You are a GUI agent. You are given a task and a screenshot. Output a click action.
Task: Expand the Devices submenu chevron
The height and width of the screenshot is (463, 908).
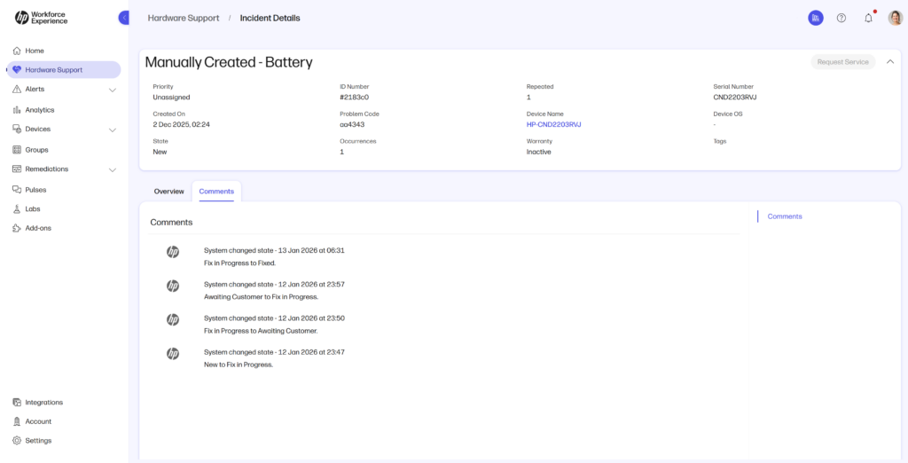pyautogui.click(x=113, y=129)
